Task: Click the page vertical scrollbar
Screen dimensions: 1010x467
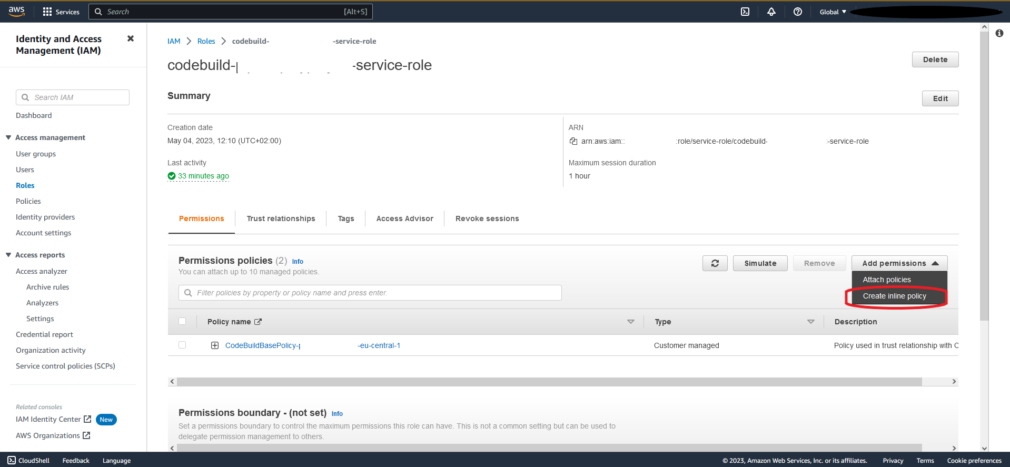Action: pos(984,176)
